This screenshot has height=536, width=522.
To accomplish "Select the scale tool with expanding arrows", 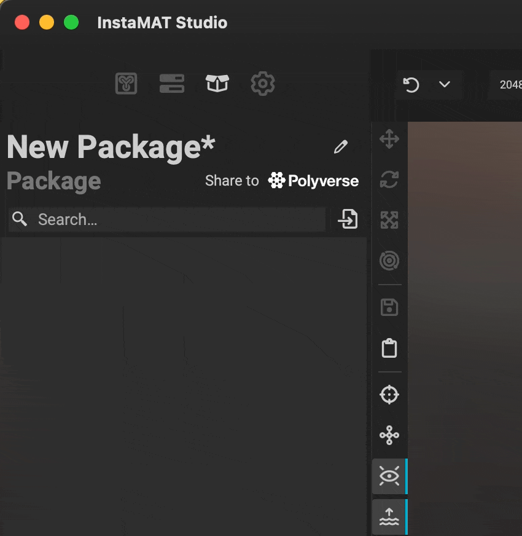I will tap(389, 220).
